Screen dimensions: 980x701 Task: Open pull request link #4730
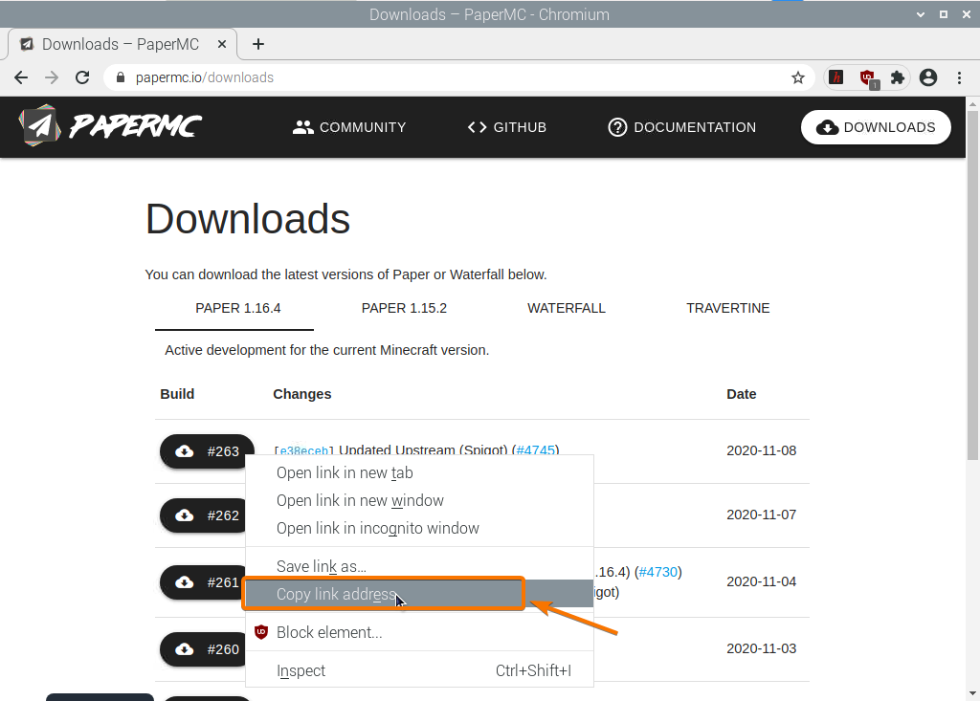tap(658, 572)
